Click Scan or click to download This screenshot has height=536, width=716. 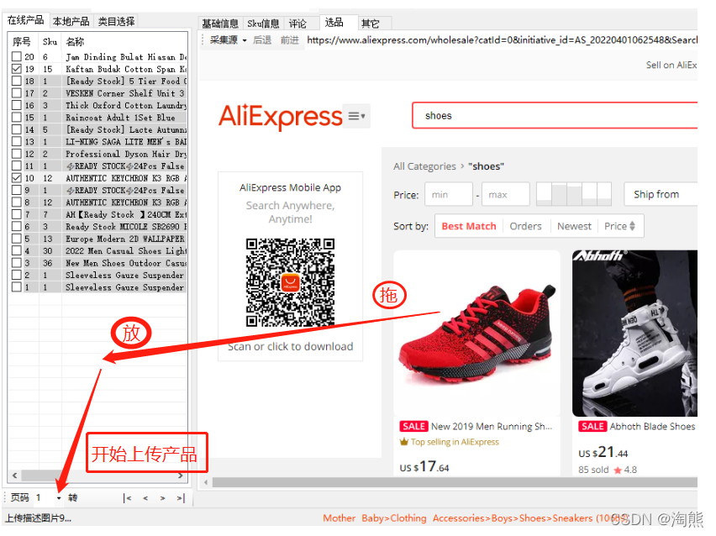click(291, 346)
